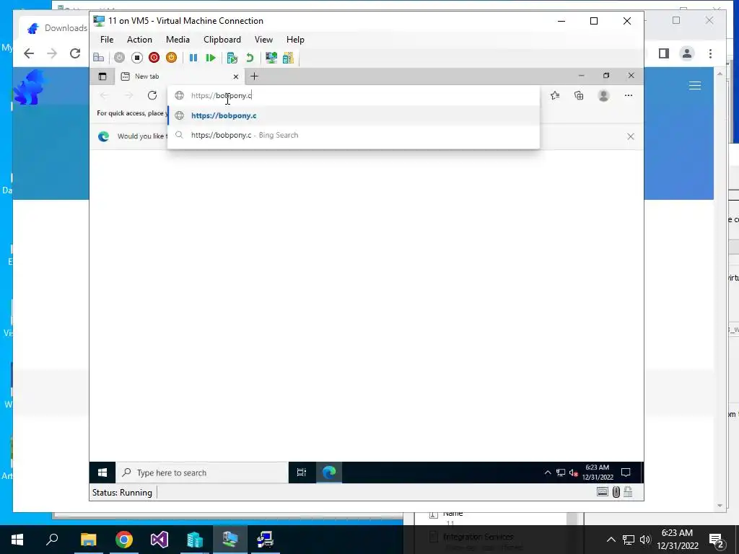Screen dimensions: 739x554
Task: Open the VM notification center icon
Action: click(626, 472)
